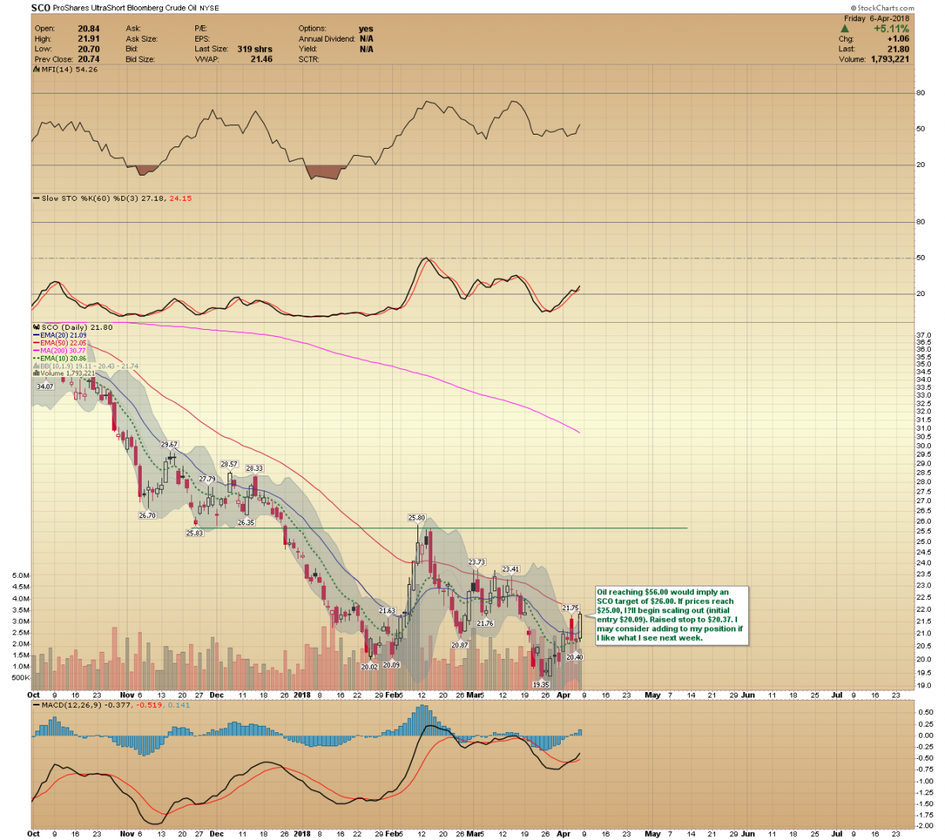945x840 pixels.
Task: Click the 25.80 price peak label
Action: pyautogui.click(x=417, y=517)
